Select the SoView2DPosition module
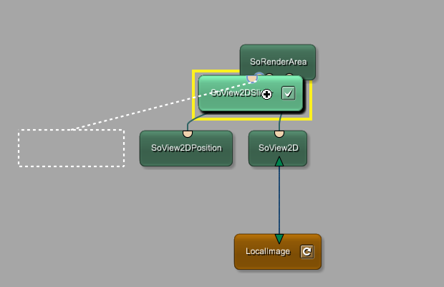This screenshot has height=287, width=444. (186, 149)
